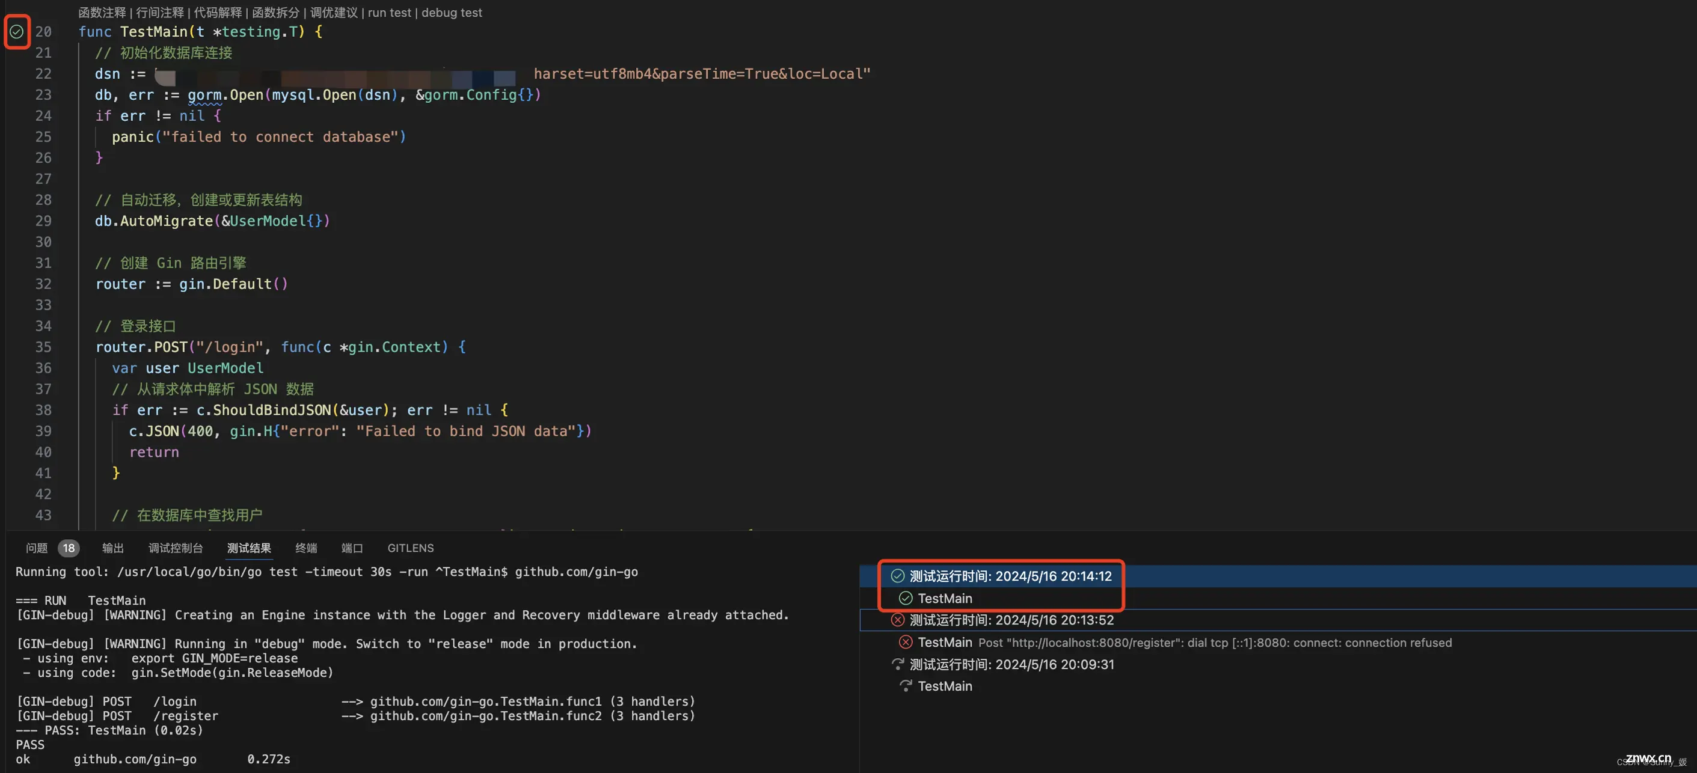Click the "--- PASS: TestMain (0.02s)" output line

[109, 730]
